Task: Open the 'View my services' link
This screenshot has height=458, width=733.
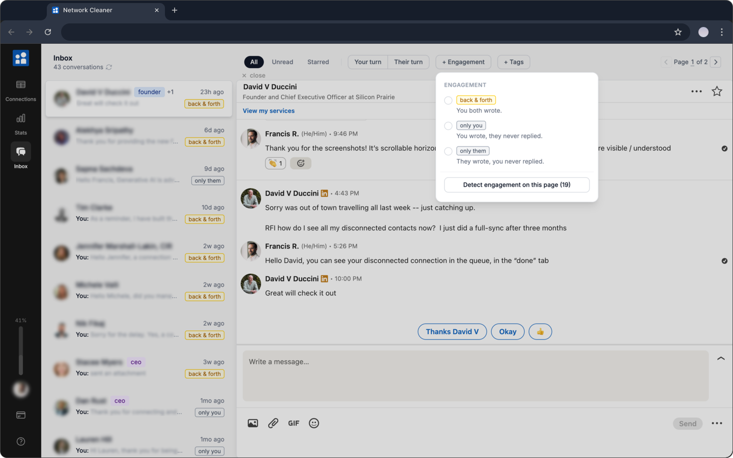Action: coord(269,111)
